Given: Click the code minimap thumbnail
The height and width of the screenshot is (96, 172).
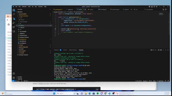Looking at the screenshot, I should pyautogui.click(x=161, y=14).
